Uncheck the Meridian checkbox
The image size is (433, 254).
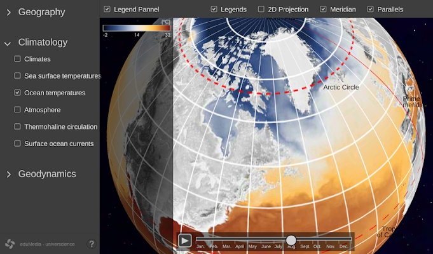pyautogui.click(x=323, y=9)
